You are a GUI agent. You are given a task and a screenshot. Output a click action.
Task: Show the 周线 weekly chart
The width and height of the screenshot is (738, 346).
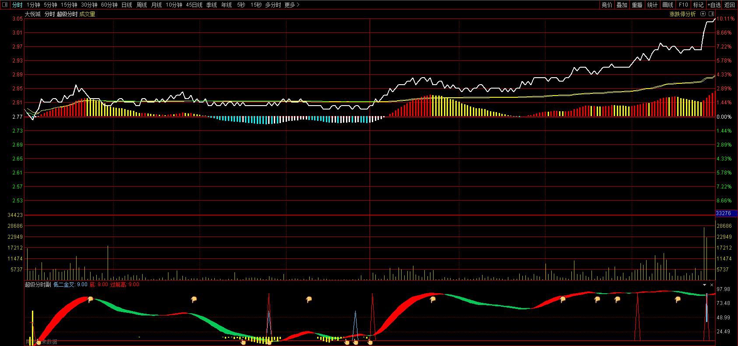coord(142,5)
